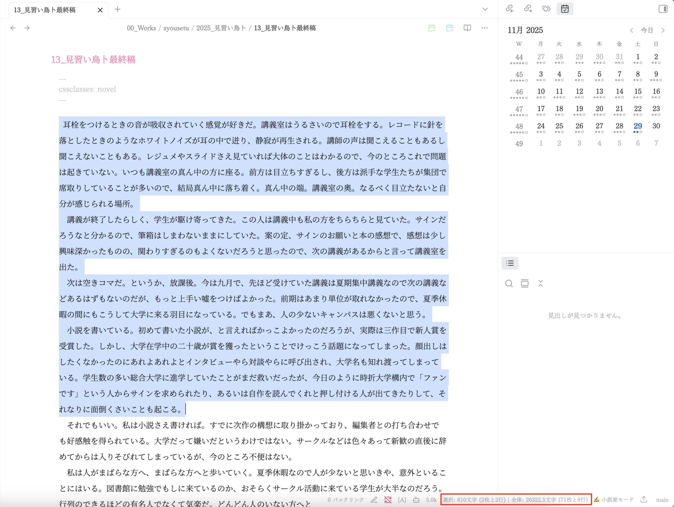Viewport: 674px width, 507px height.
Task: Share the note via the upload icon
Action: click(x=644, y=499)
